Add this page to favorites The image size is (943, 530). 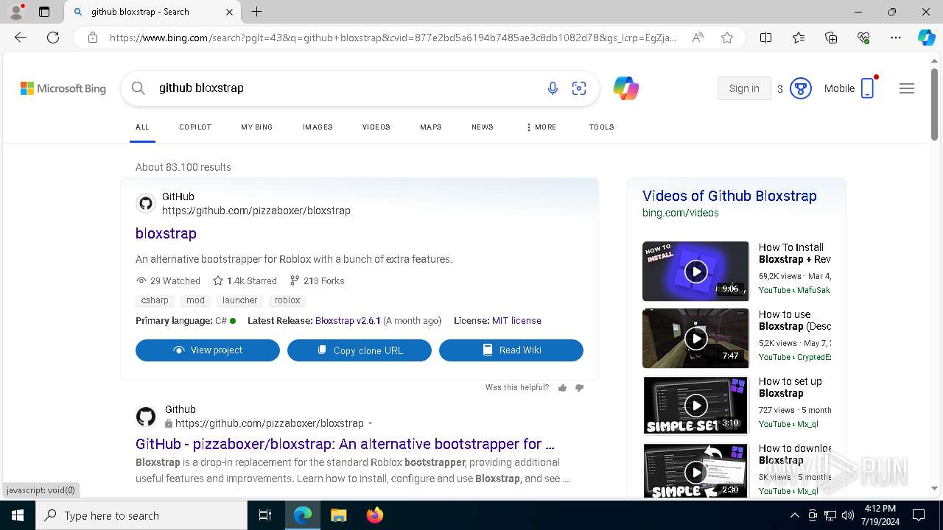[727, 38]
